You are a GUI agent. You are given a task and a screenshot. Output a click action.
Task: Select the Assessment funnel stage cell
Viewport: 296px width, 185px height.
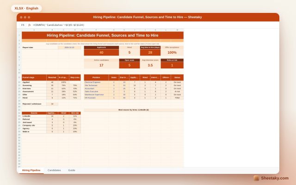tap(34, 92)
